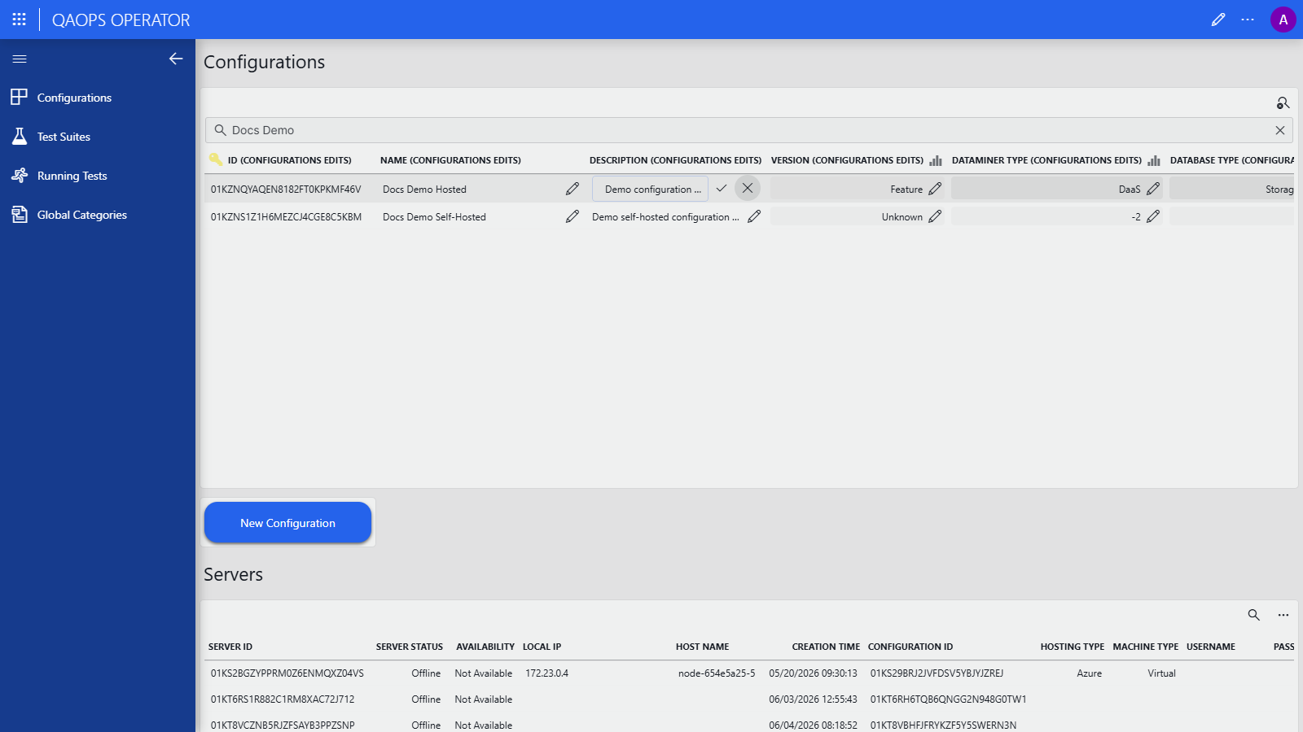
Task: Click configuration ID 01KS29BRJ2JVFDSV5YBJYJZREJ
Action: point(937,673)
